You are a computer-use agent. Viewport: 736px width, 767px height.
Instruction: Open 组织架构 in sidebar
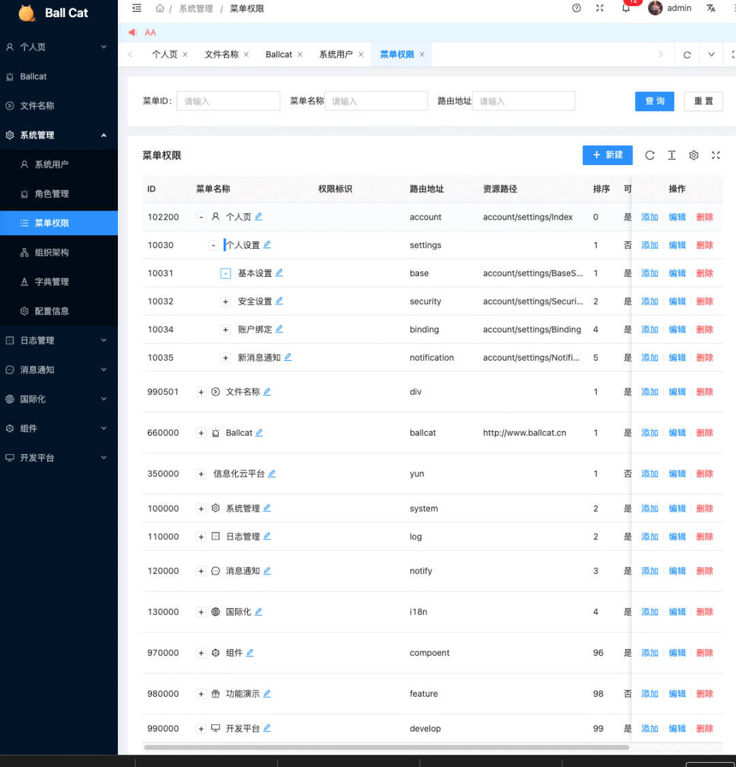click(59, 252)
